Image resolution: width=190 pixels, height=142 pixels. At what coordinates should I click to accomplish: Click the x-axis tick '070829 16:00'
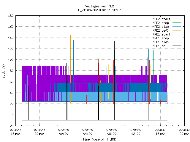click(x=15, y=132)
